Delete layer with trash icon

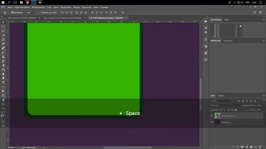260,147
